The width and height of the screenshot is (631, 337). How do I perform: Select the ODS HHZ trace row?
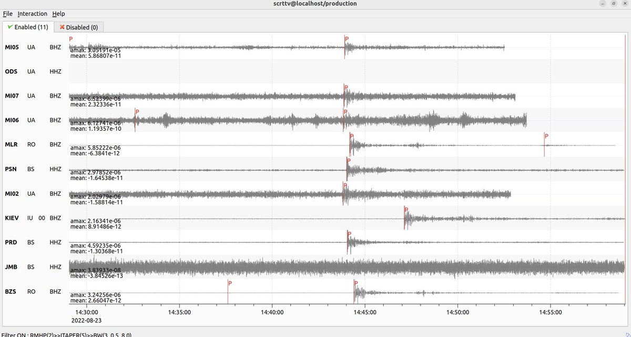(315, 71)
